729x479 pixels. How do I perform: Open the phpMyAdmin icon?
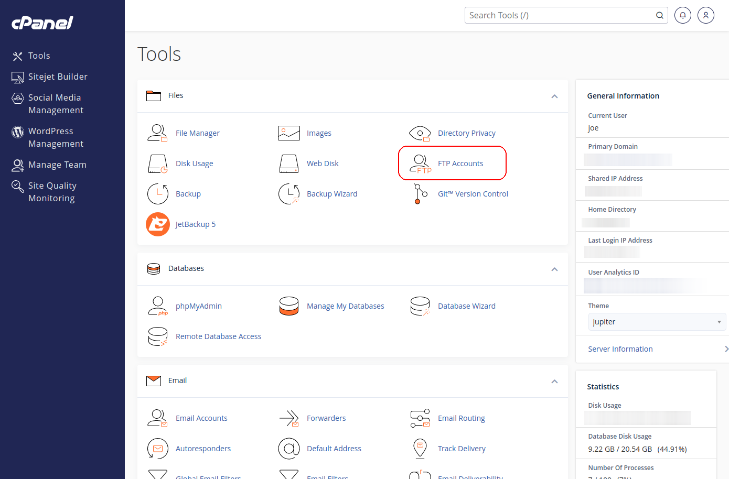point(157,306)
